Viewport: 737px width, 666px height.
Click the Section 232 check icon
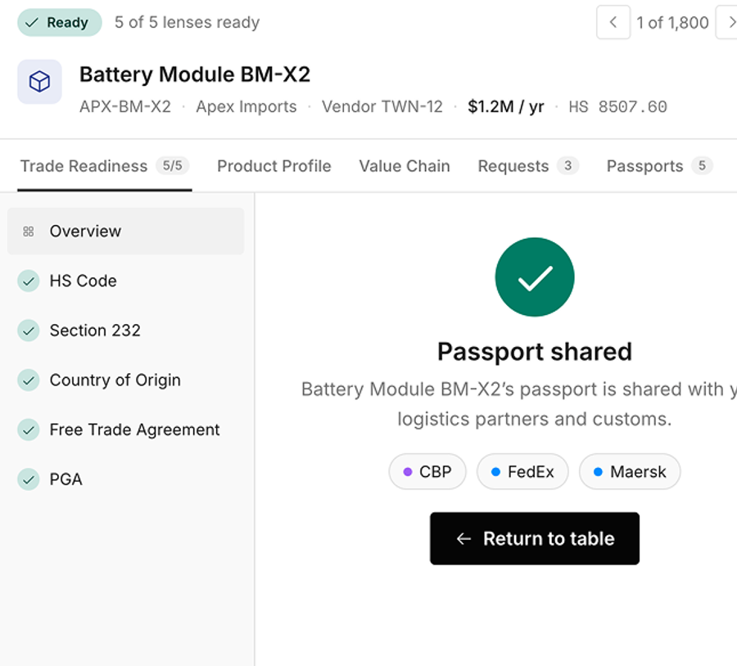(x=28, y=331)
